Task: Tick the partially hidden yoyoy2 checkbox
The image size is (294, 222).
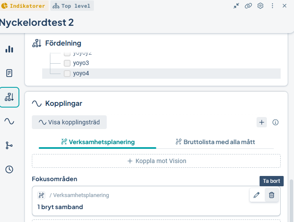Action: 67,54
